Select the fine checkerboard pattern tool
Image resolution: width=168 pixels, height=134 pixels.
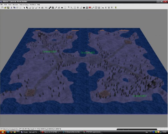(x=53, y=8)
